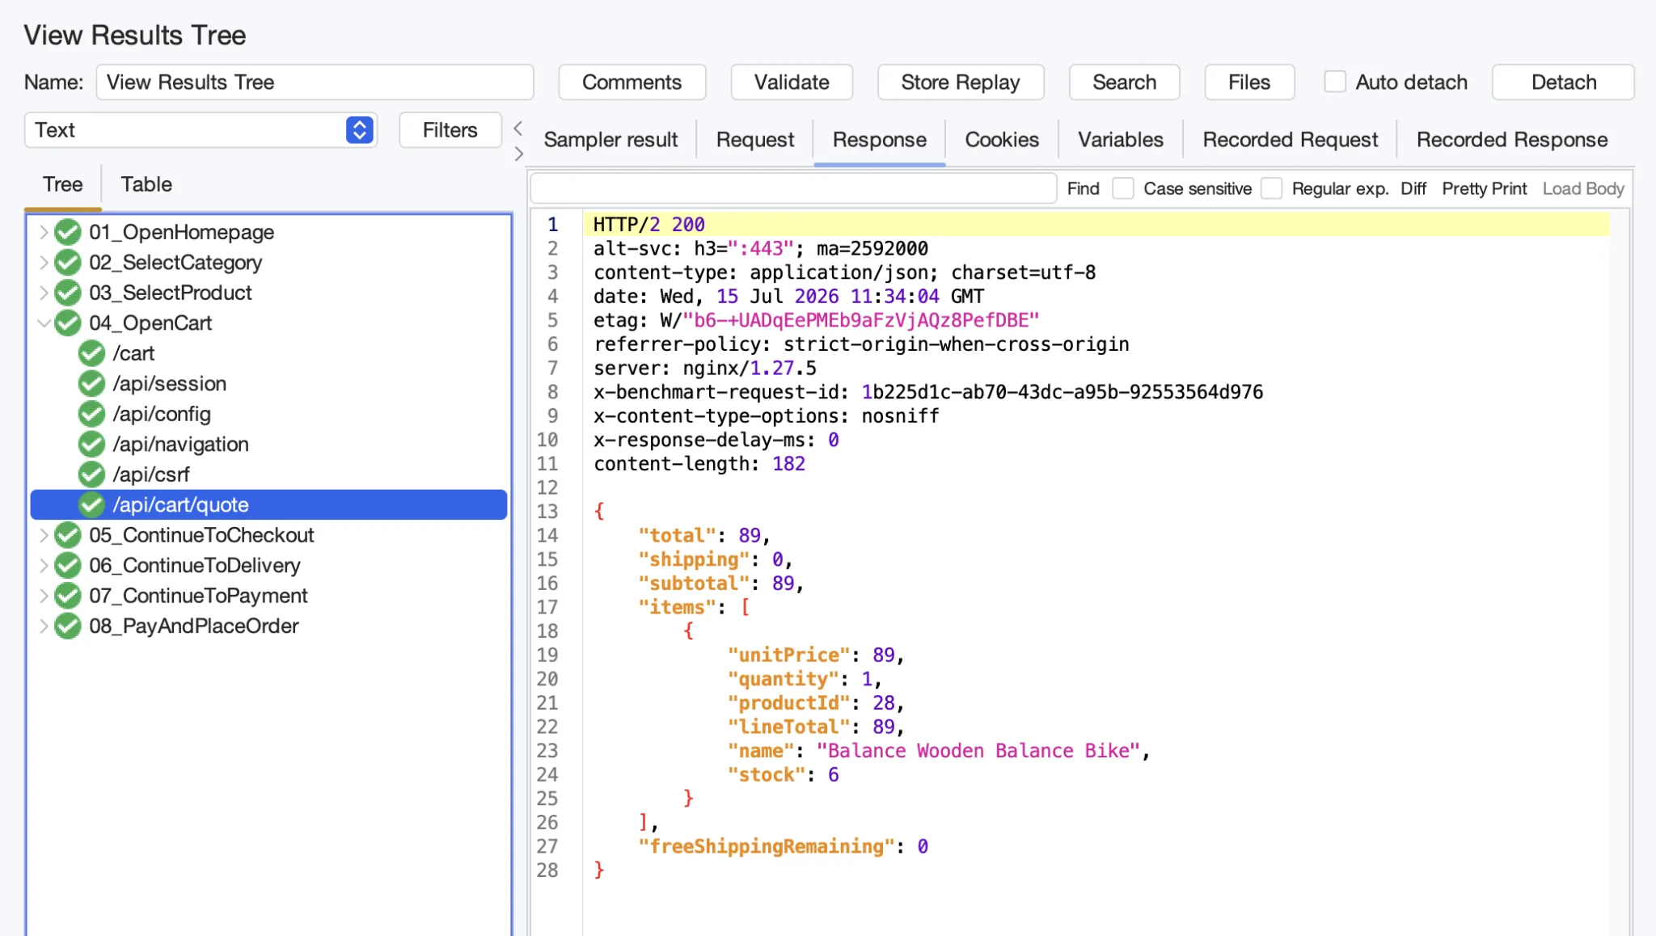Click the Validate button
Screen dimensions: 1656x936
pos(792,82)
